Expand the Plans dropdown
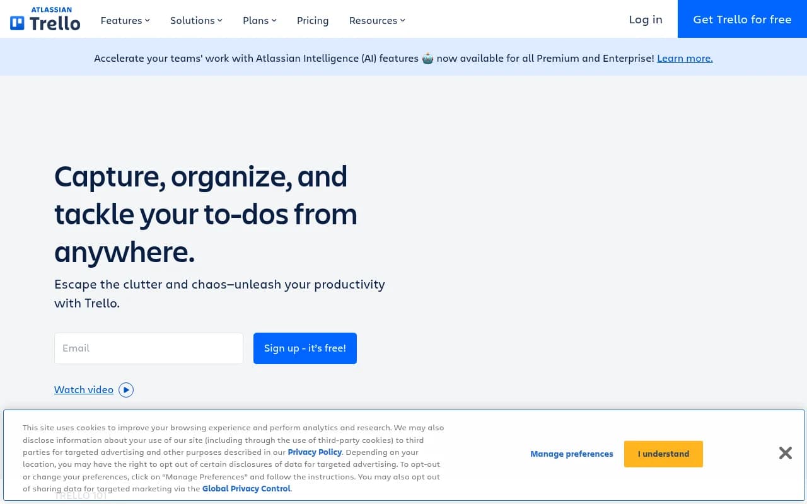The image size is (807, 504). [x=258, y=20]
